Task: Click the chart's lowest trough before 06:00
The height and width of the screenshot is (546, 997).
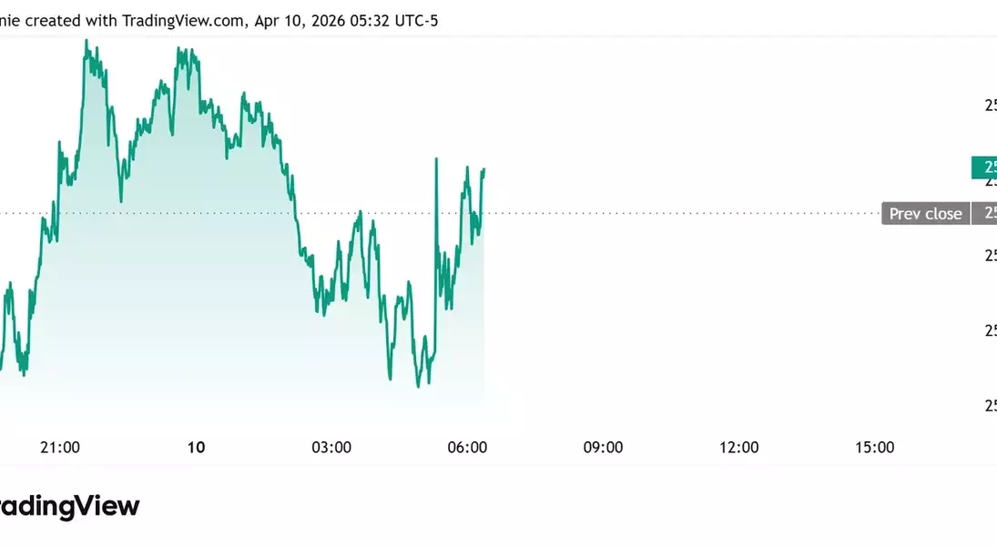Action: point(418,386)
